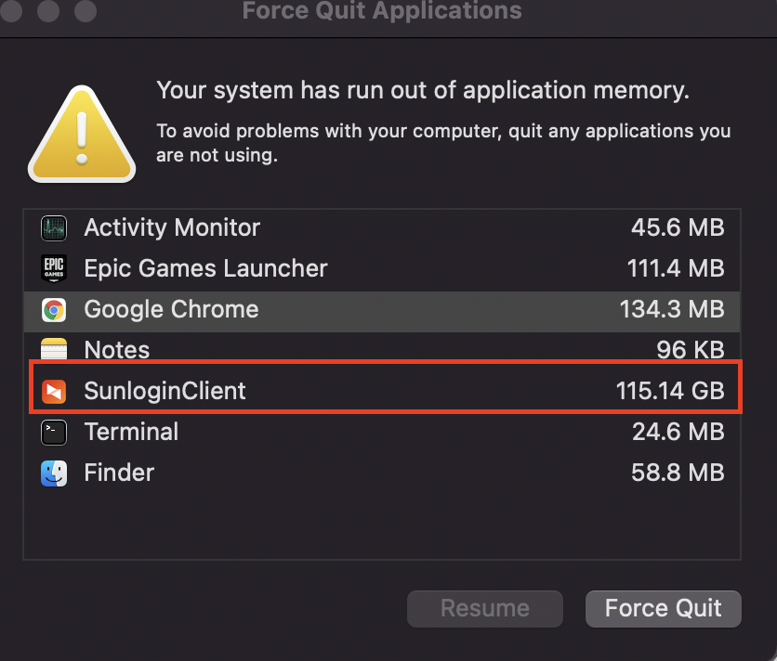This screenshot has height=661, width=777.
Task: Select Terminal in the application list
Action: (131, 432)
